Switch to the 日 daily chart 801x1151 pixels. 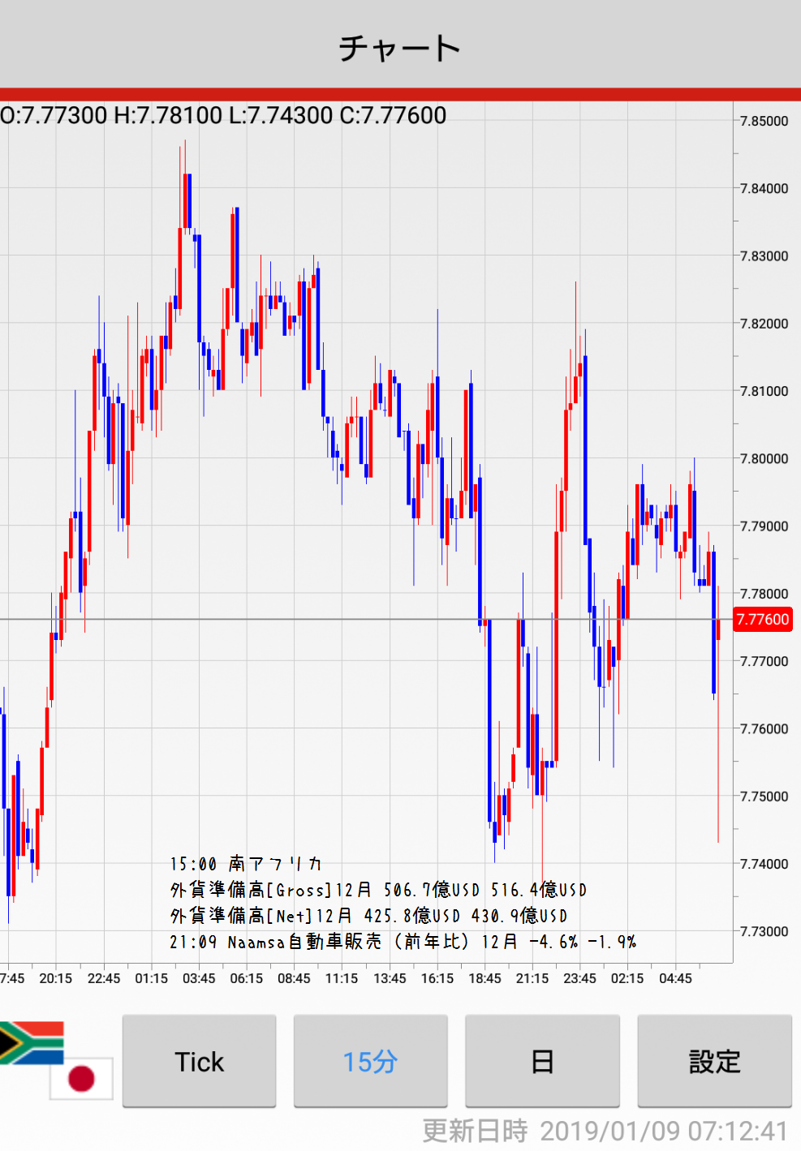pos(542,1061)
